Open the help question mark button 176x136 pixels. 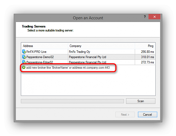click(145, 17)
